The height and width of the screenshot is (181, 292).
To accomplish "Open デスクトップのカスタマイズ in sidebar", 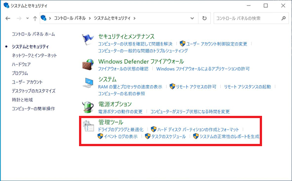I will coord(34,91).
